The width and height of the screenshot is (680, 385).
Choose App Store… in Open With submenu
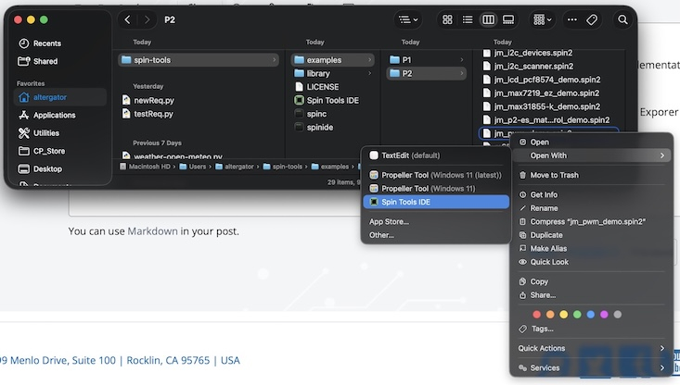[x=390, y=221]
